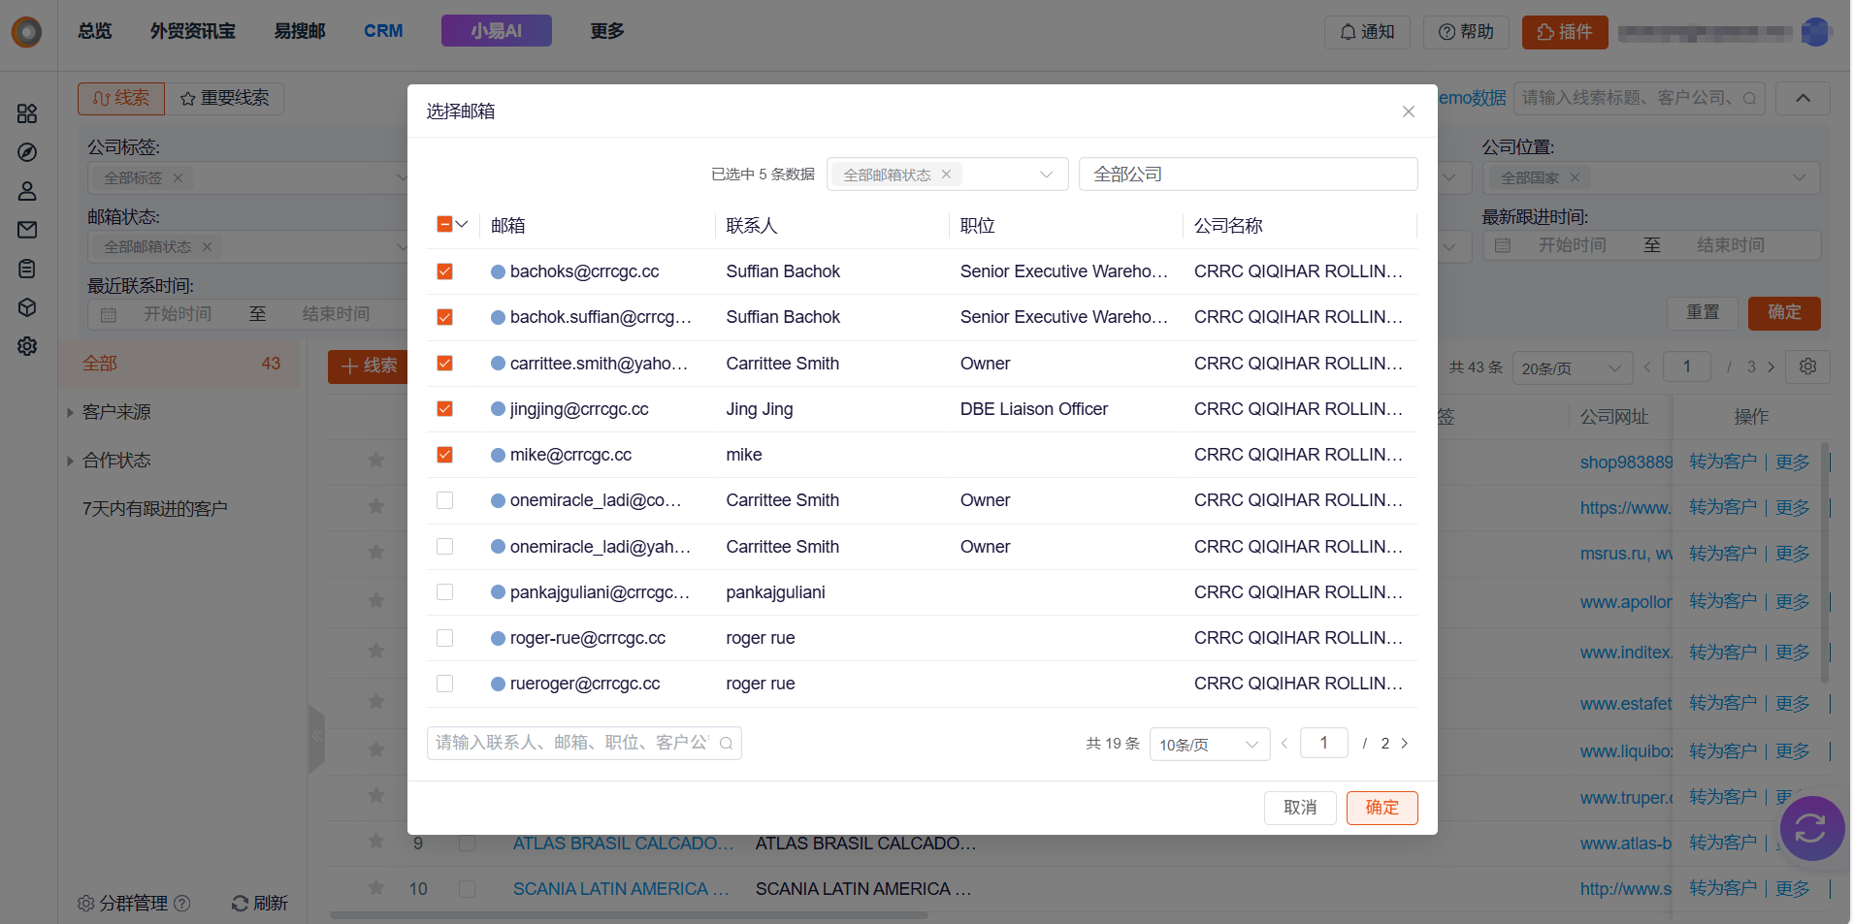Expand the 客户来源 tree item
This screenshot has width=1853, height=924.
70,412
